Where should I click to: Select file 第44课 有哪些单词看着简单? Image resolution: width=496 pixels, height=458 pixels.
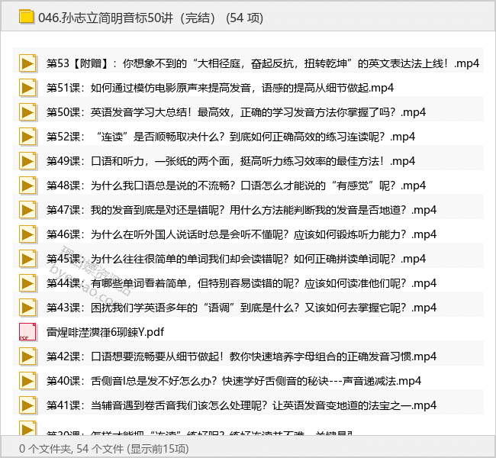[241, 283]
